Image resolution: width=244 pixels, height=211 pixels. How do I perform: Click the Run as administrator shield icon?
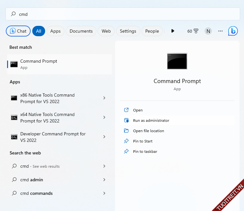pos(126,121)
